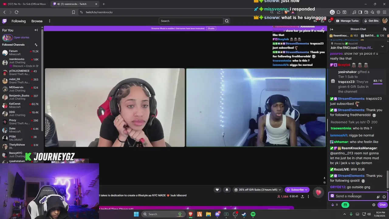Click the Send a message input
The image size is (389, 219).
tap(358, 196)
